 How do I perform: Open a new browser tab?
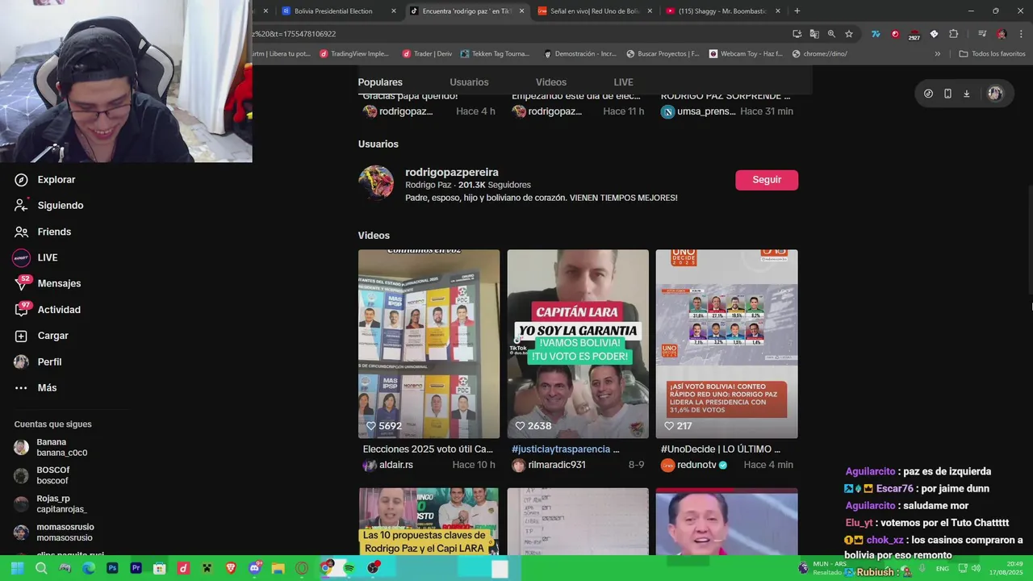tap(797, 11)
